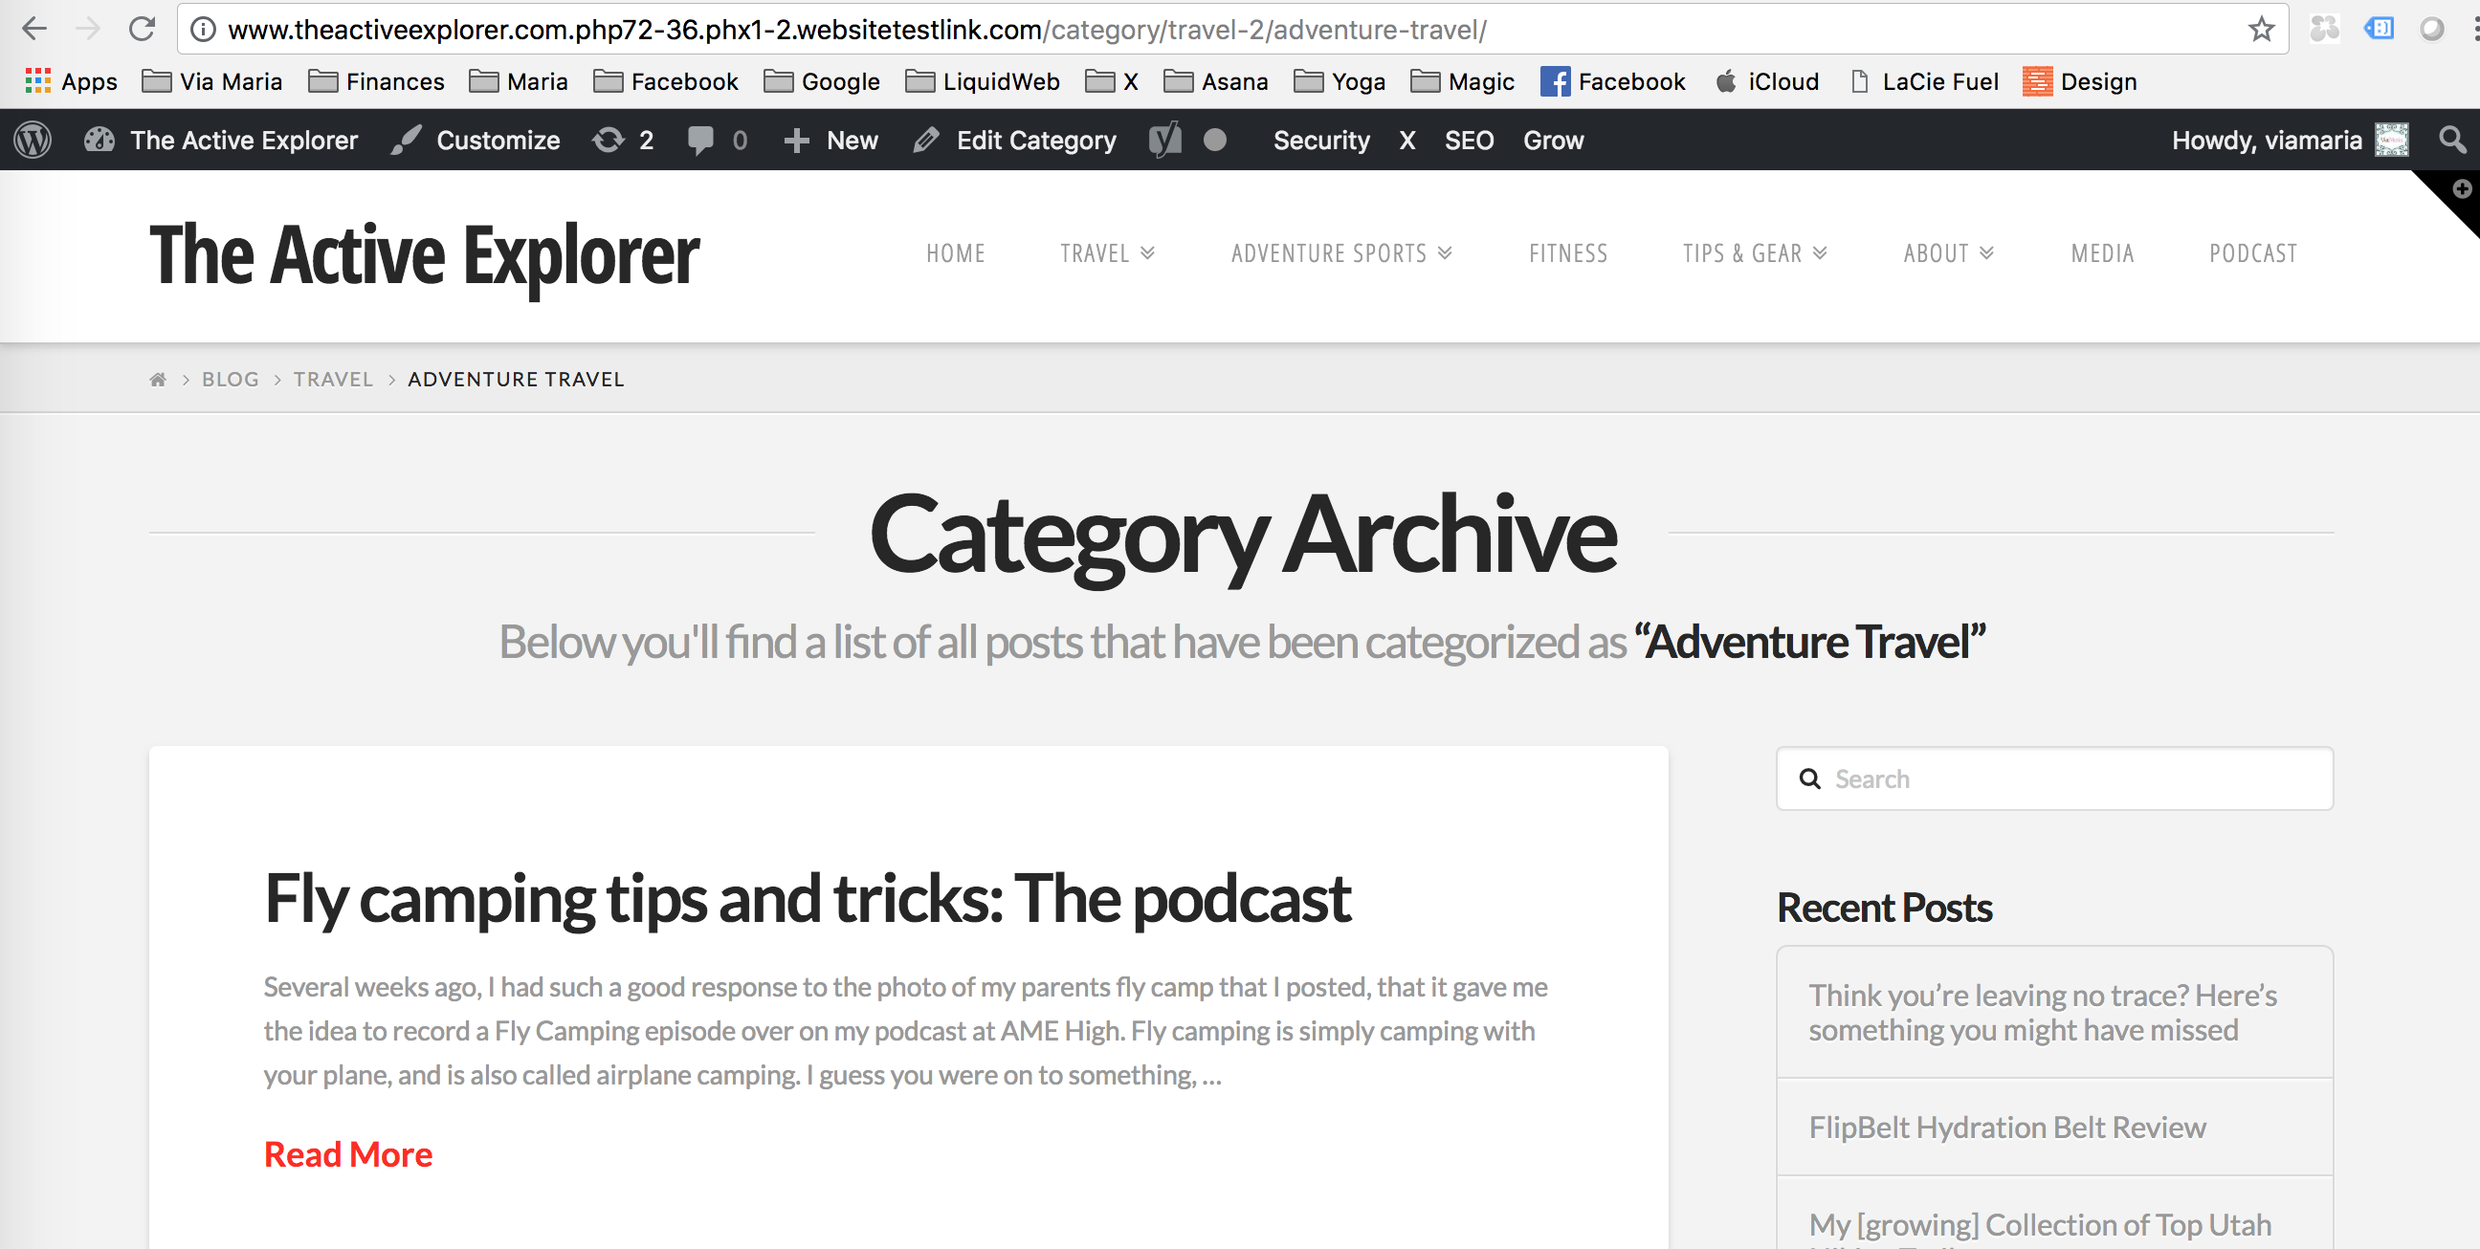Click the Yoast SEO icon
Screen dimensions: 2480x1249
[x=1164, y=141]
